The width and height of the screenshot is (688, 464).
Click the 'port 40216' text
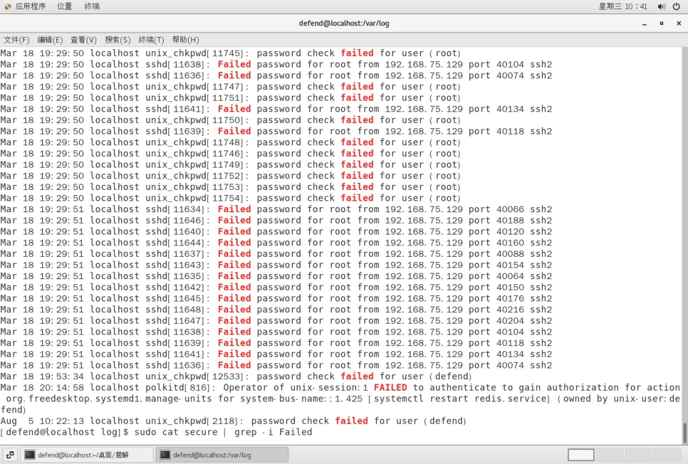pyautogui.click(x=496, y=310)
